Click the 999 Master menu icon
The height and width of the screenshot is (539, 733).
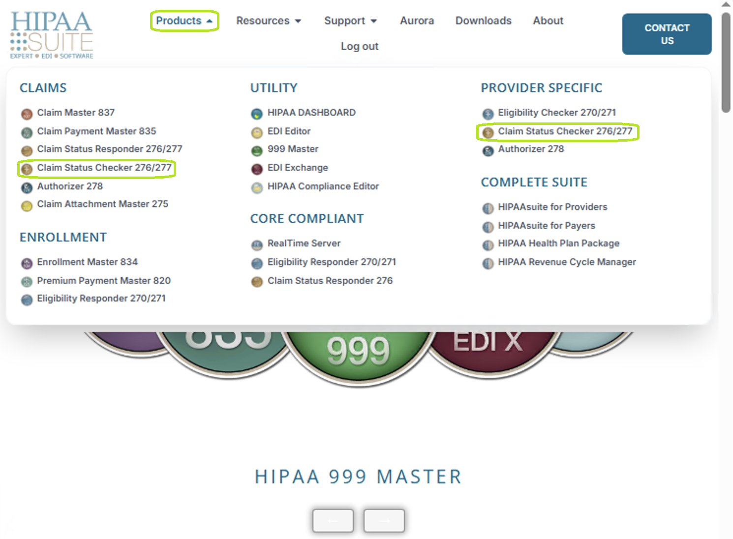point(257,150)
